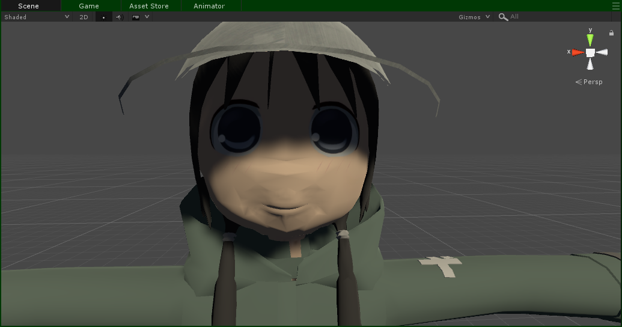Click the scene effects image icon
The image size is (622, 327).
click(x=136, y=17)
